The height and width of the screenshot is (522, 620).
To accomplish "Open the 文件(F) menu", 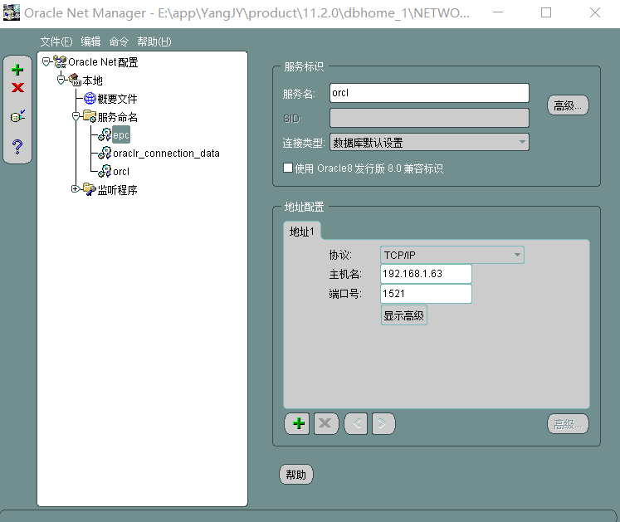I will point(56,42).
